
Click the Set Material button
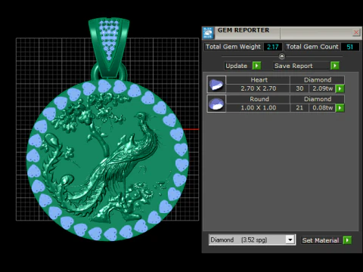tap(321, 240)
